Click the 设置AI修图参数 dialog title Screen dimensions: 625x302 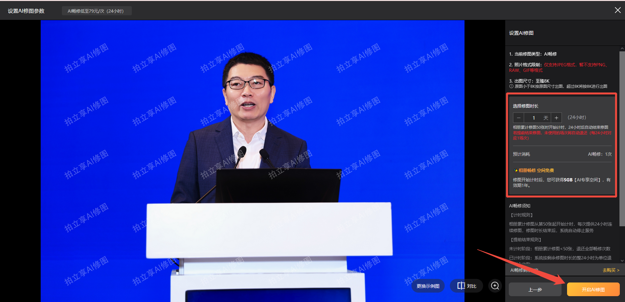point(26,11)
